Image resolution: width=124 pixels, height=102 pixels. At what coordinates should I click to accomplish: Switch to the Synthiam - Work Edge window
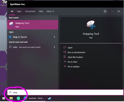click(34, 98)
